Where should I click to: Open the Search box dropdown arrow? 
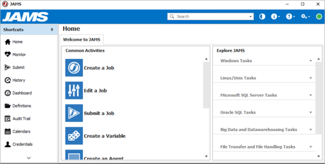click(250, 17)
